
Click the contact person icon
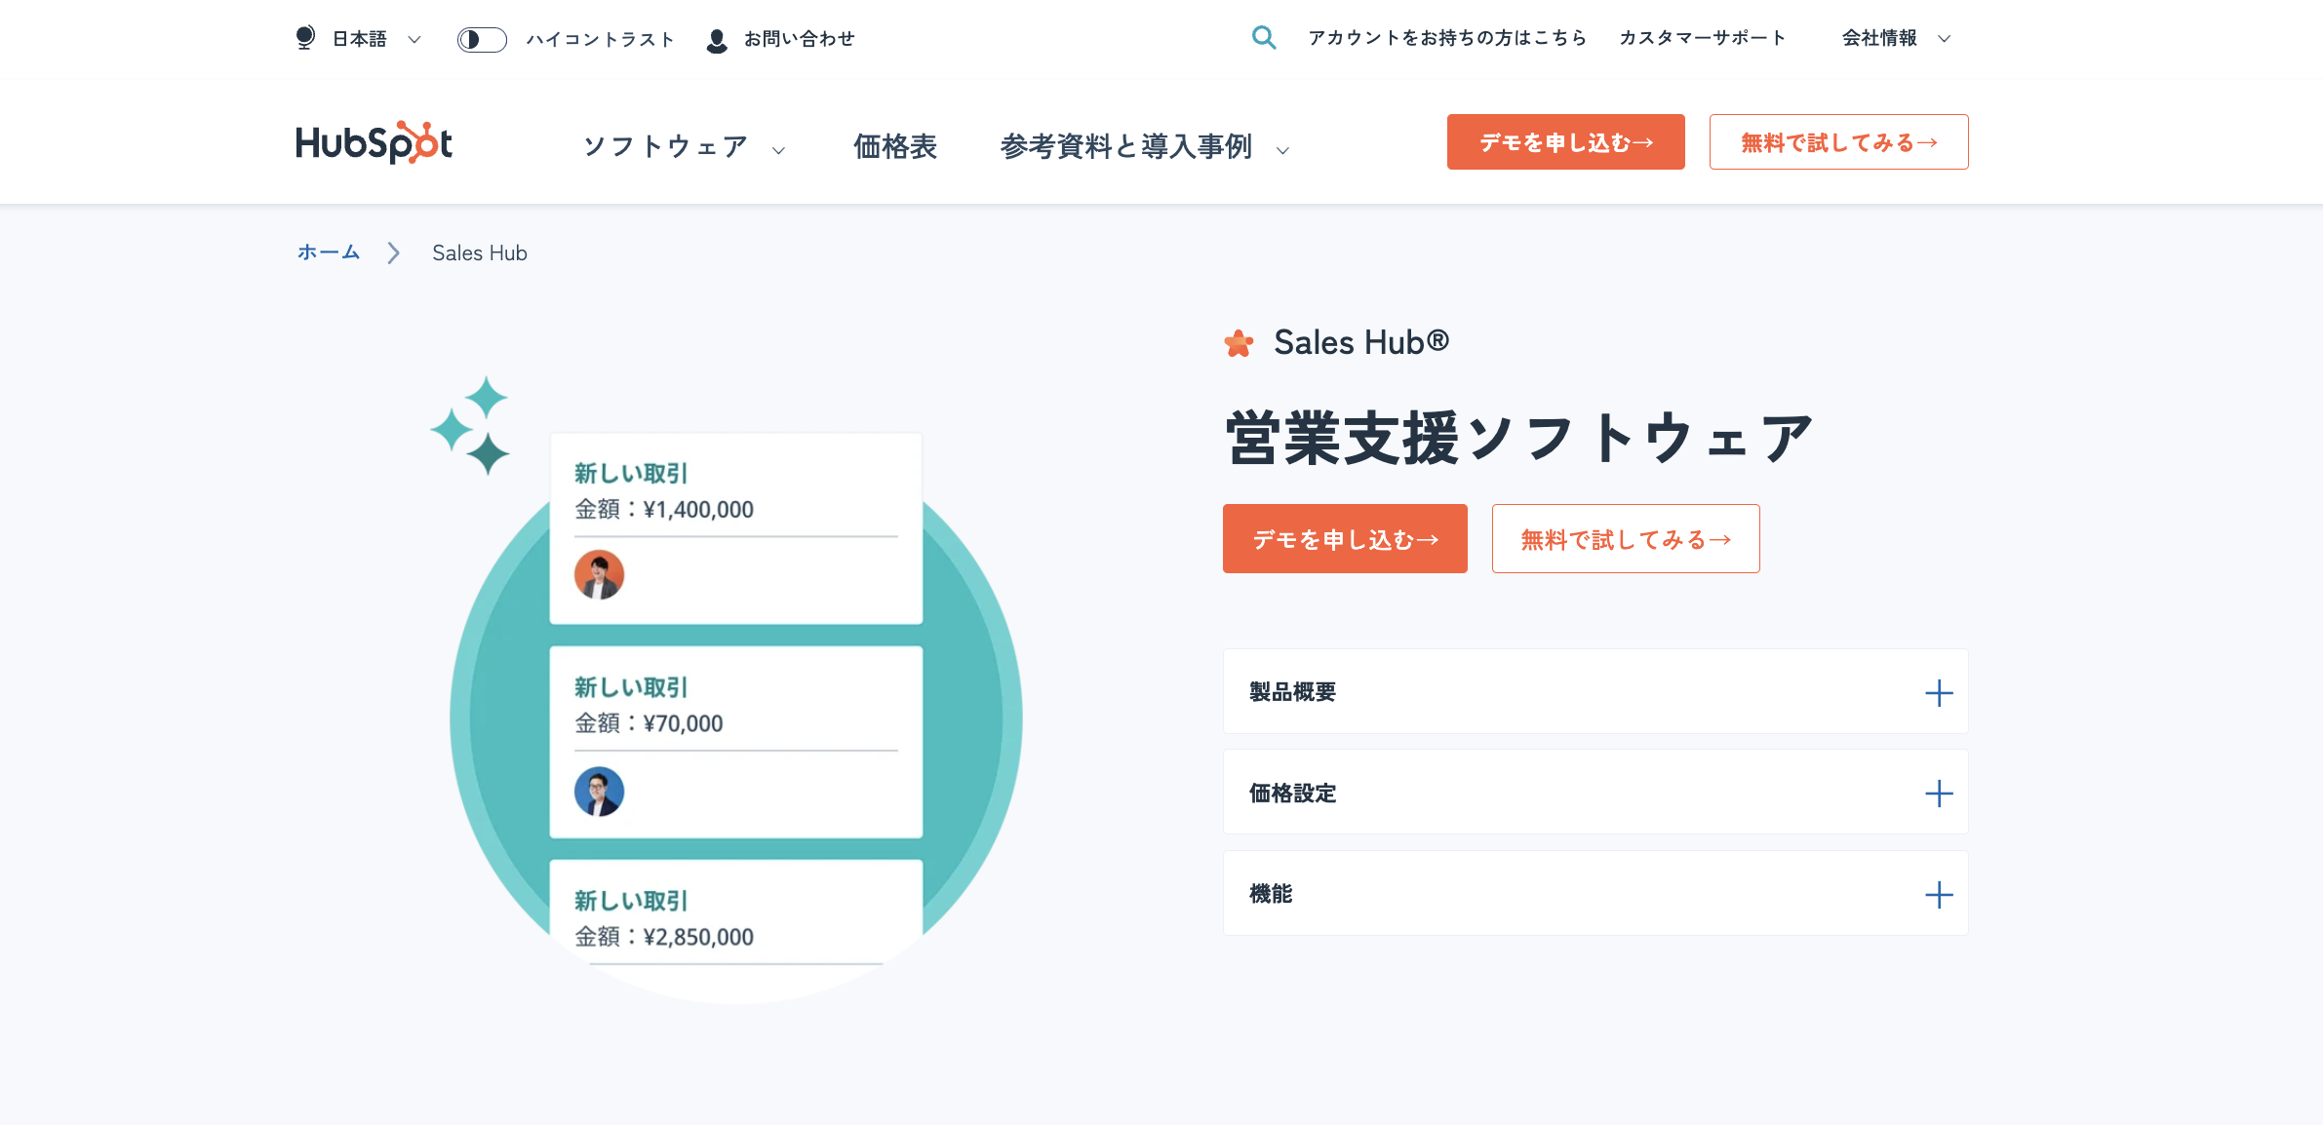coord(717,40)
